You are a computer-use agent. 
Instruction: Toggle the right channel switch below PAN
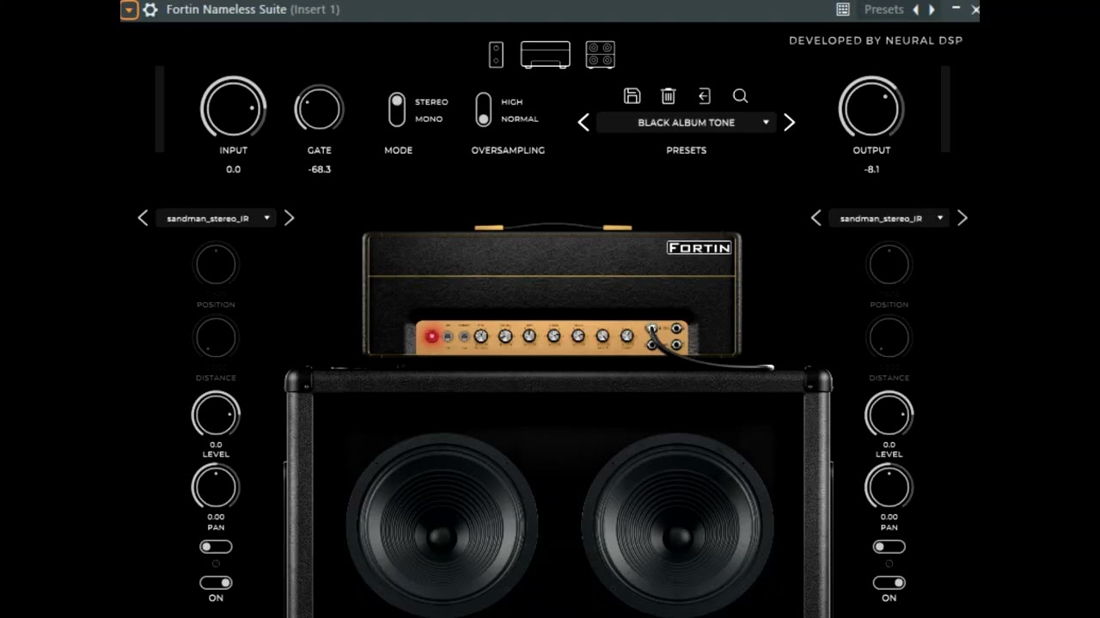(889, 547)
